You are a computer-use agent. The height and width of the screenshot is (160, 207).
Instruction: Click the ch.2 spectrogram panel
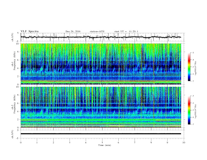(101, 107)
